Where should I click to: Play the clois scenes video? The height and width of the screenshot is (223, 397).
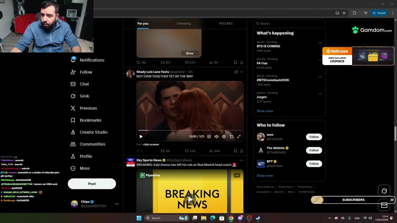(141, 136)
